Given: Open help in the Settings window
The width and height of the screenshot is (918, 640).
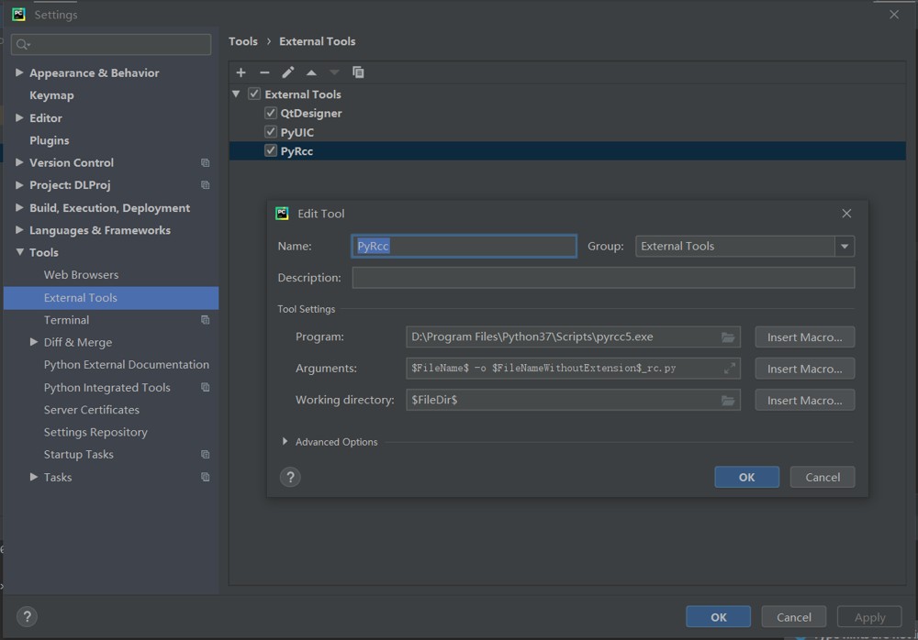Looking at the screenshot, I should point(27,616).
